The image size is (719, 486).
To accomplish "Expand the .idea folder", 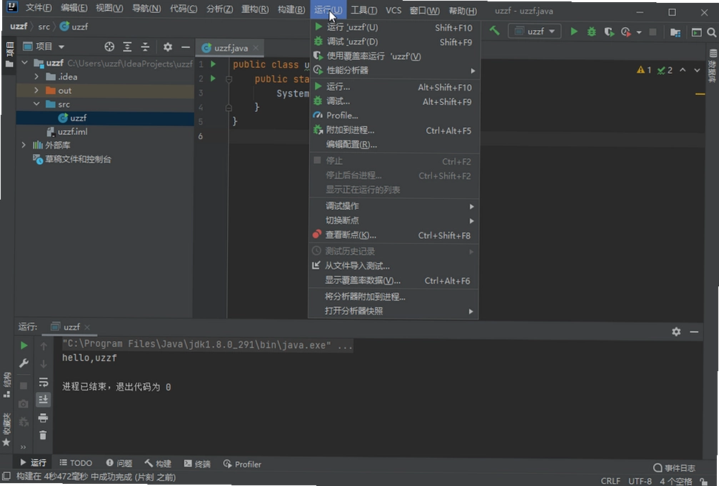I will coord(36,76).
